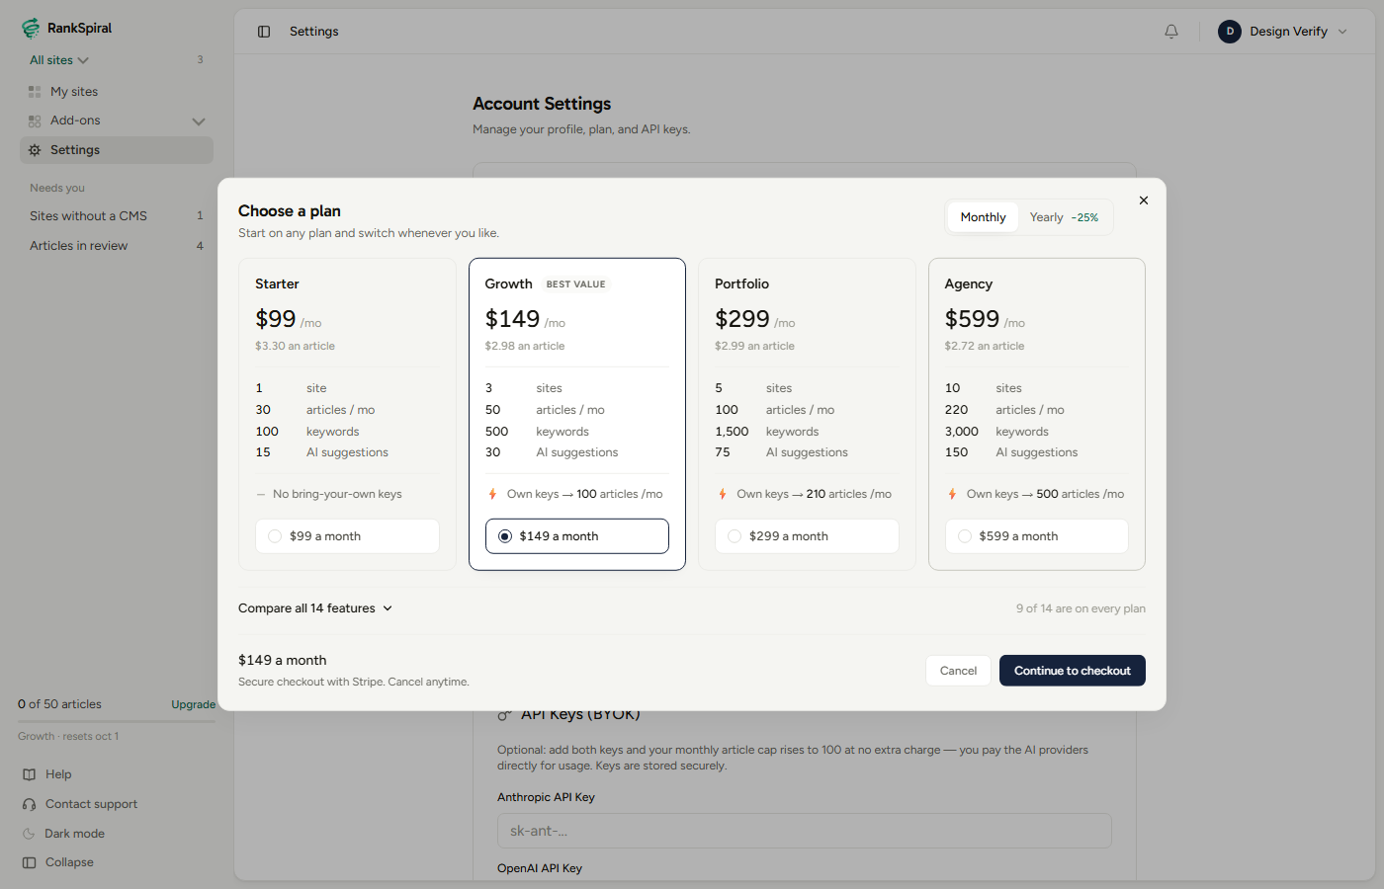Expand Compare all 14 features

(315, 608)
